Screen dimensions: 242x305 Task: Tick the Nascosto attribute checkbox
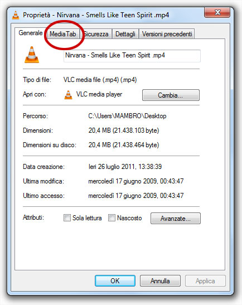pos(112,217)
